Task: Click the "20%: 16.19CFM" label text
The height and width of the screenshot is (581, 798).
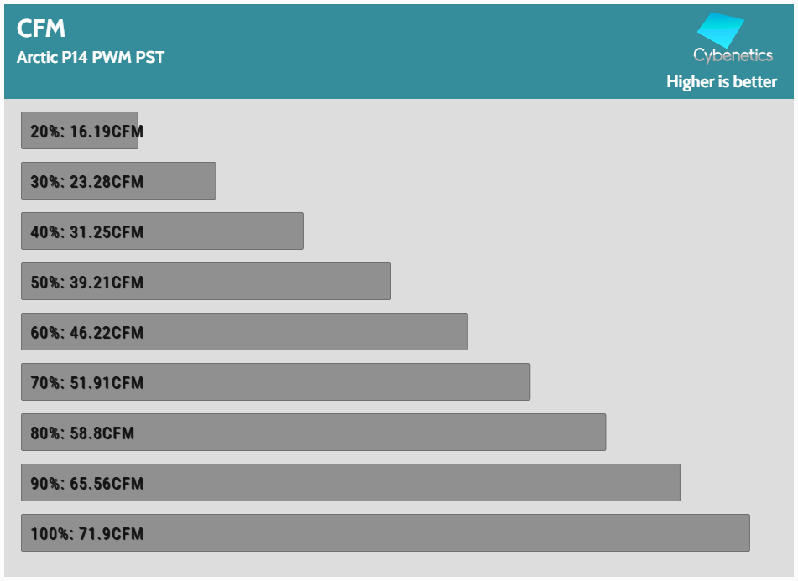Action: pos(87,132)
